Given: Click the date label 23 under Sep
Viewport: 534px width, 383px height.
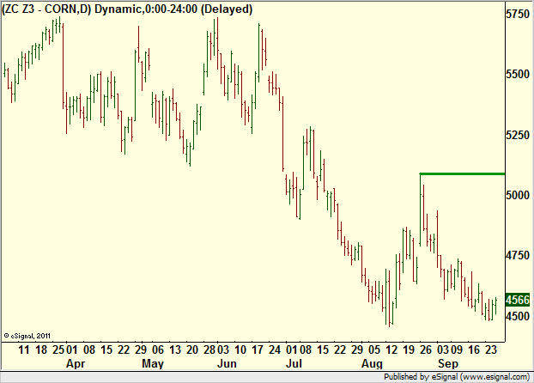Looking at the screenshot, I should (x=491, y=350).
